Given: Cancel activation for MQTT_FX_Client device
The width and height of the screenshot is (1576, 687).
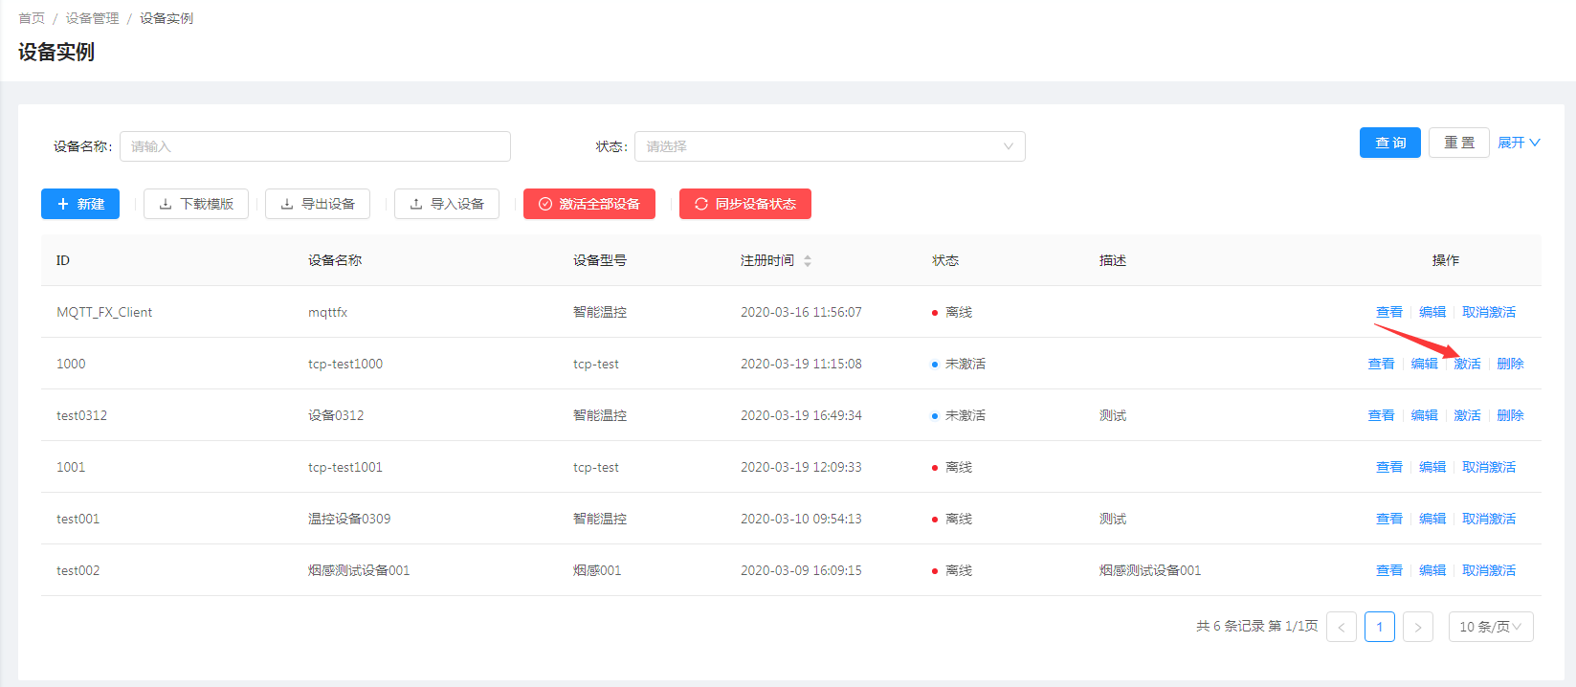Looking at the screenshot, I should click(1488, 312).
